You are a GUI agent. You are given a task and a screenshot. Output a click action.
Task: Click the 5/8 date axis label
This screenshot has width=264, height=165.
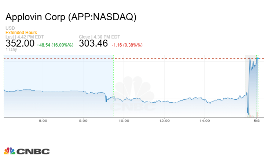click(x=257, y=121)
